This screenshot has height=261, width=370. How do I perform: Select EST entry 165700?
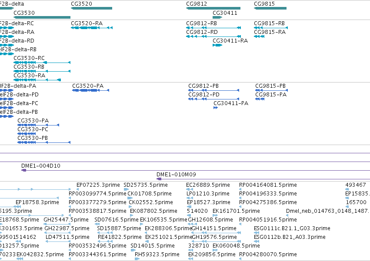[356, 202]
